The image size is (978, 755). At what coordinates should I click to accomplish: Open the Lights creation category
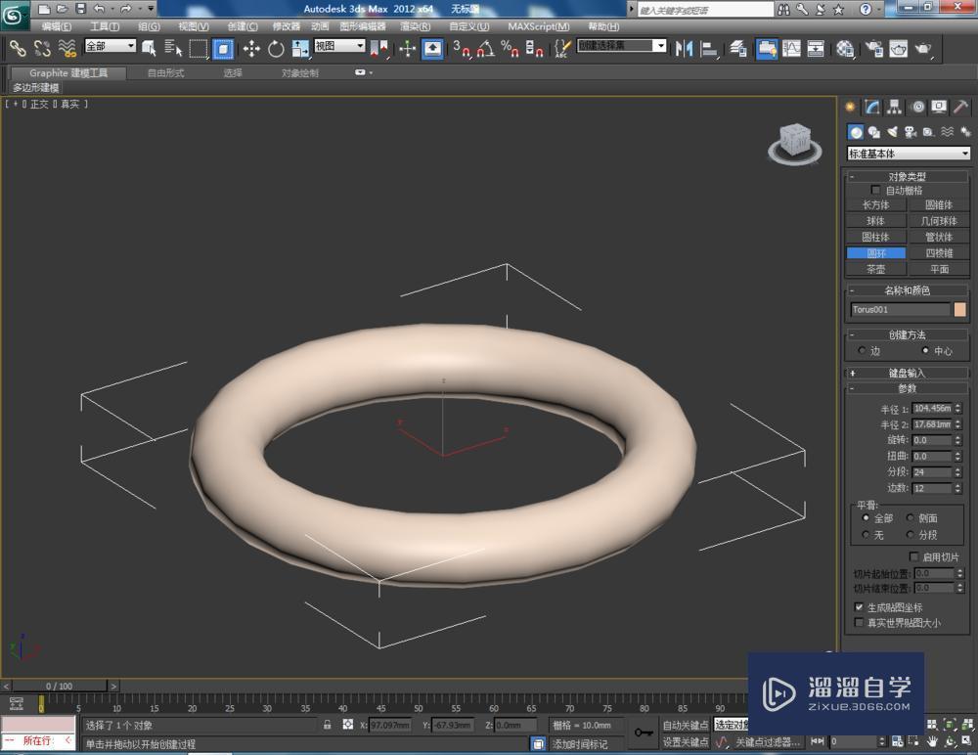click(x=894, y=131)
